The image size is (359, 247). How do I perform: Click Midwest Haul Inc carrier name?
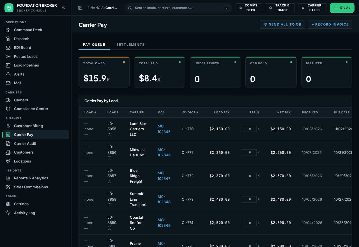[137, 152]
